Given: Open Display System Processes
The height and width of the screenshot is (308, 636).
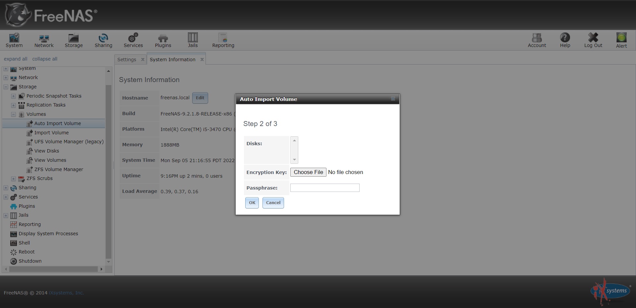Looking at the screenshot, I should point(48,234).
